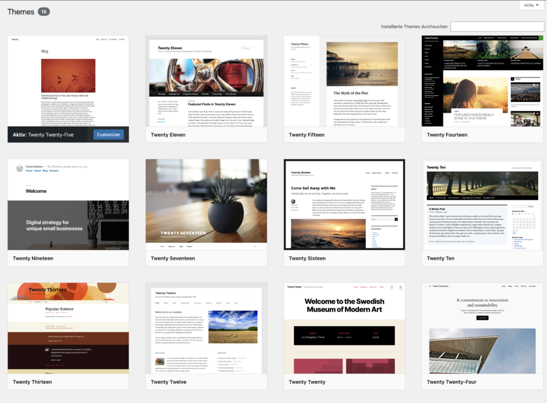The width and height of the screenshot is (547, 403).
Task: Click the Twenty Twenty-Four theme preview
Action: click(482, 328)
